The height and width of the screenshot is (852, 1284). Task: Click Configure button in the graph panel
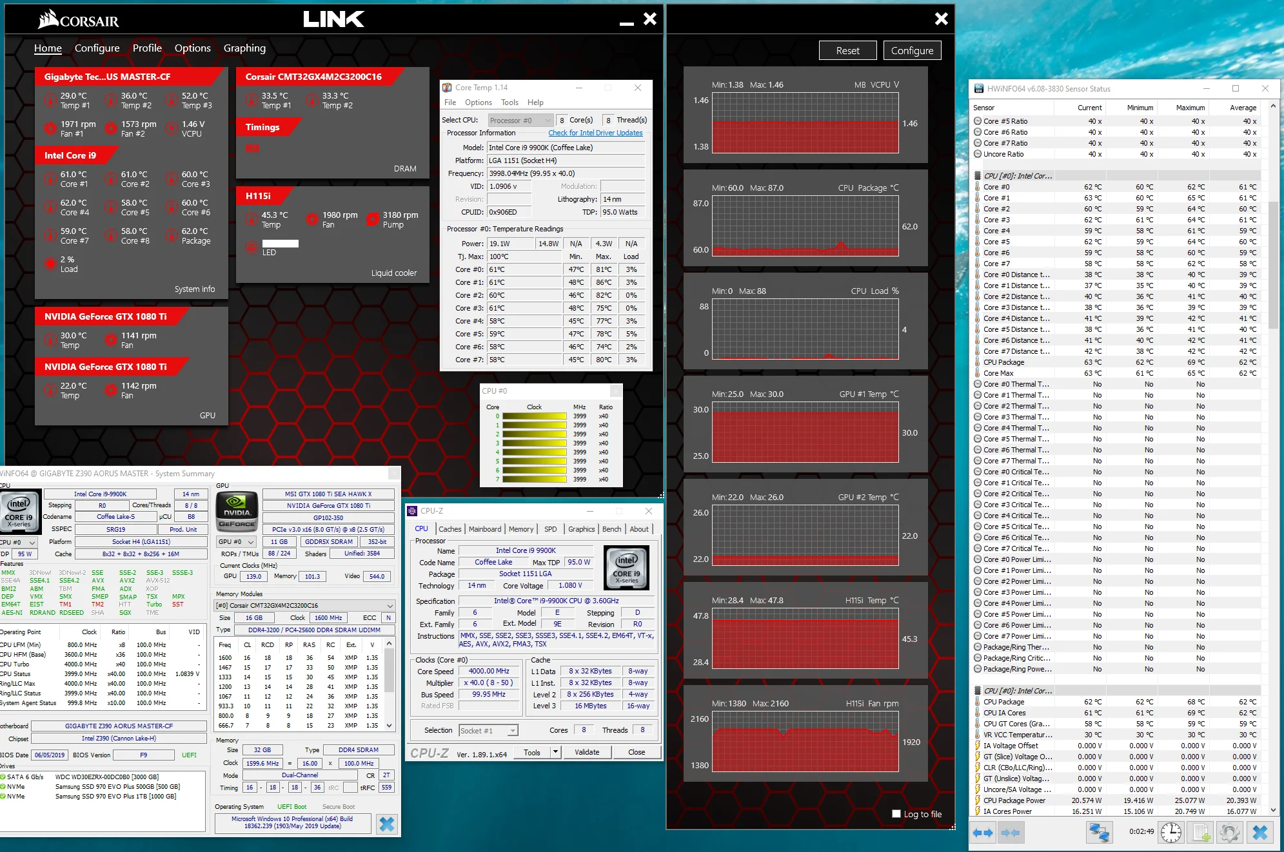click(912, 50)
